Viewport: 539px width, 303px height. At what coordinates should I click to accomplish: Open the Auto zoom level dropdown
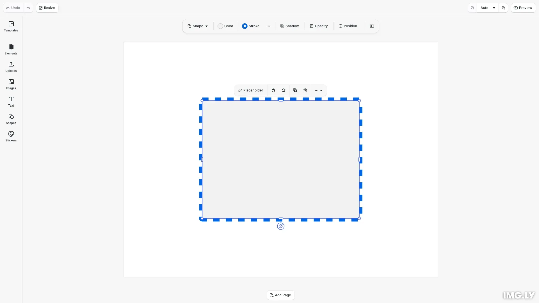point(488,8)
